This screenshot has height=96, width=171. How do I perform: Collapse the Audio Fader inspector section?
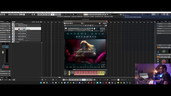coord(5,42)
